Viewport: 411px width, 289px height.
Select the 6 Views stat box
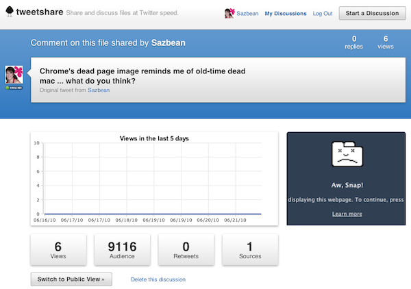coord(58,249)
